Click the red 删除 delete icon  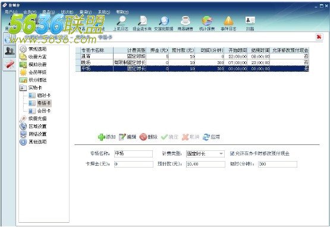(143, 137)
